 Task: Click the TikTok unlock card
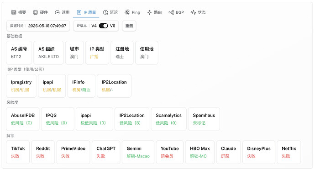(x=18, y=152)
